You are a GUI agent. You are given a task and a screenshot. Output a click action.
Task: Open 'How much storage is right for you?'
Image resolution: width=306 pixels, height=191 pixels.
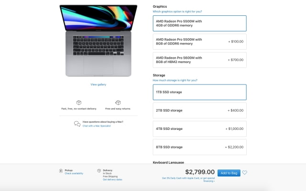click(175, 80)
